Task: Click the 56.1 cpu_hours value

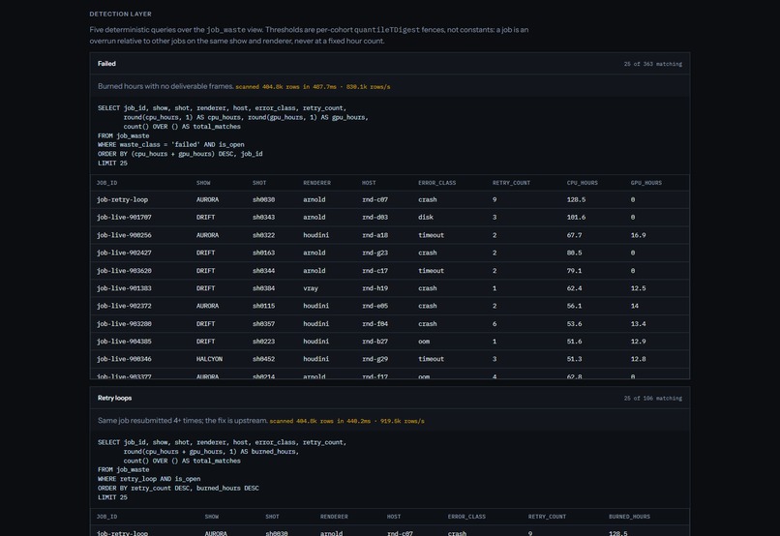Action: click(574, 306)
